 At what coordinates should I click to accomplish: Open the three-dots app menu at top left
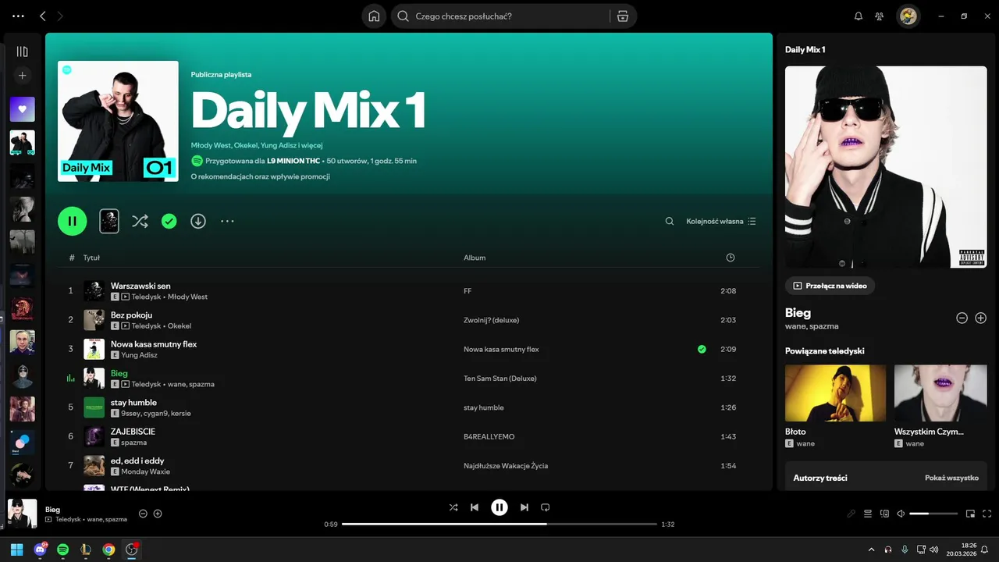(x=19, y=16)
